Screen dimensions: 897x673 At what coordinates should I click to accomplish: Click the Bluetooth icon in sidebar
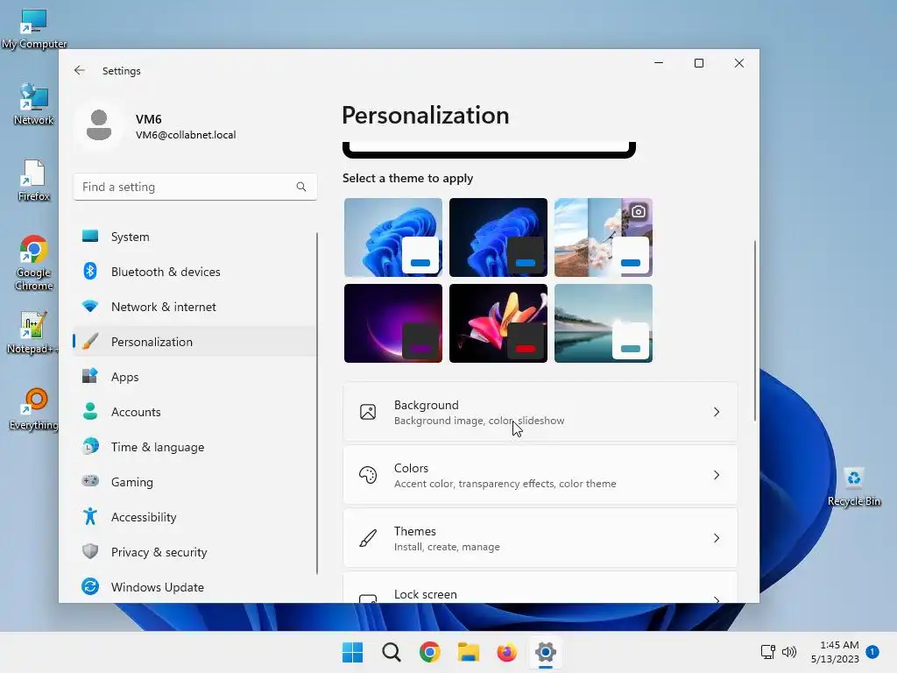point(90,272)
